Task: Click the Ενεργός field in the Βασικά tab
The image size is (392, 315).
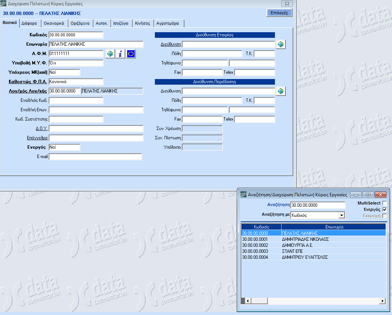Action: click(x=64, y=147)
